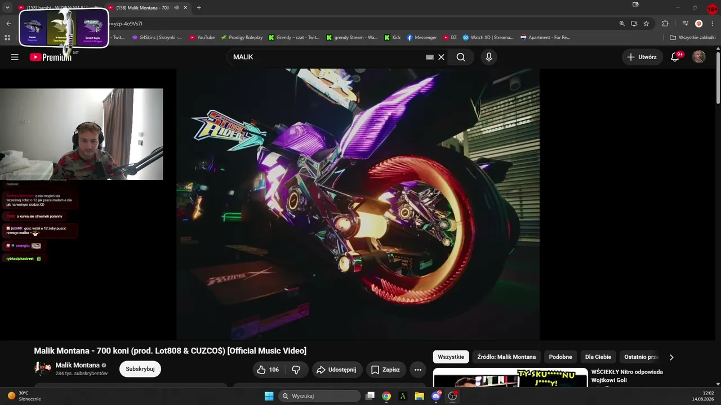Open more actions three-dot menu
721x405 pixels.
(x=418, y=370)
